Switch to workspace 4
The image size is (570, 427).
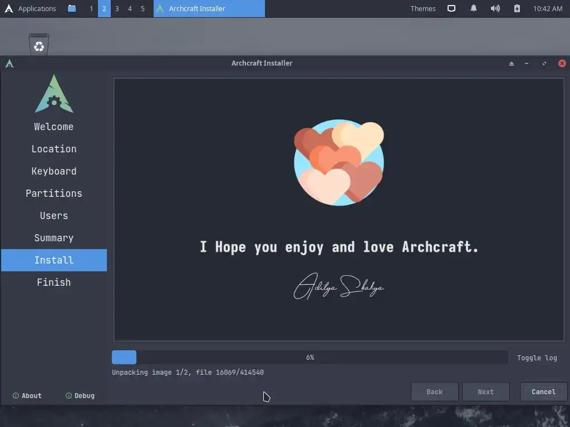pyautogui.click(x=130, y=9)
